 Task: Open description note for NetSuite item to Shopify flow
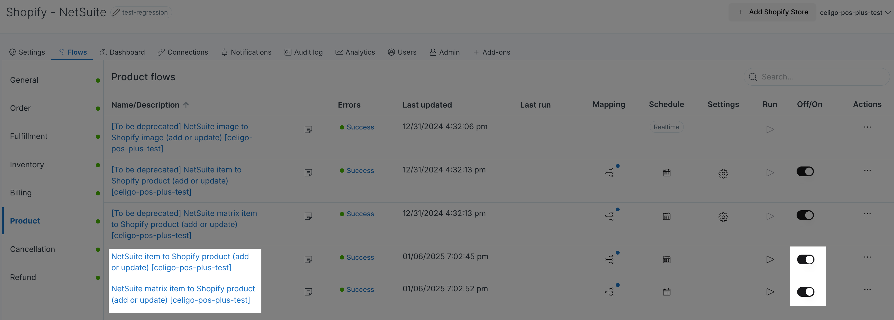point(308,259)
